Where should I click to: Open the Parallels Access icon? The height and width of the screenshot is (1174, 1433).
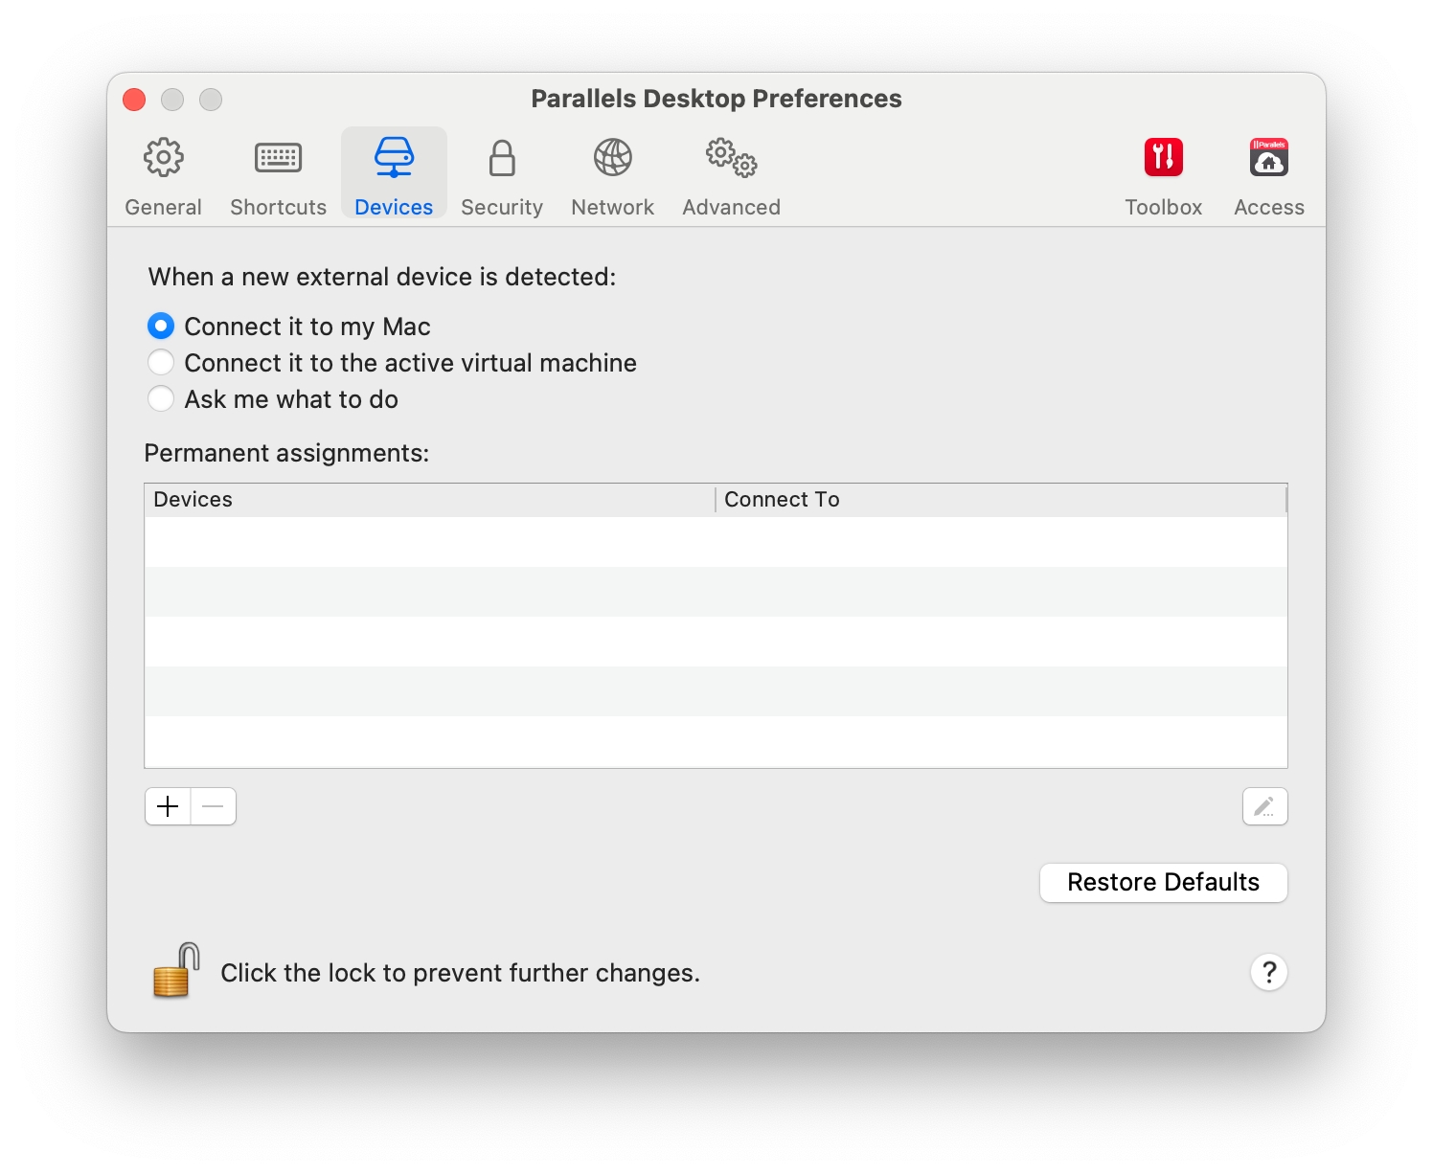[x=1268, y=158]
